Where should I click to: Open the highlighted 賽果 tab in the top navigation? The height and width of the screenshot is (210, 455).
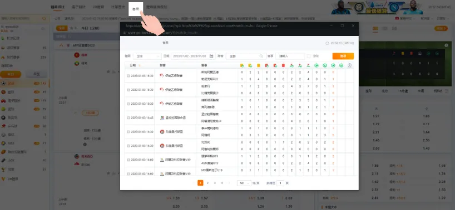tap(136, 9)
